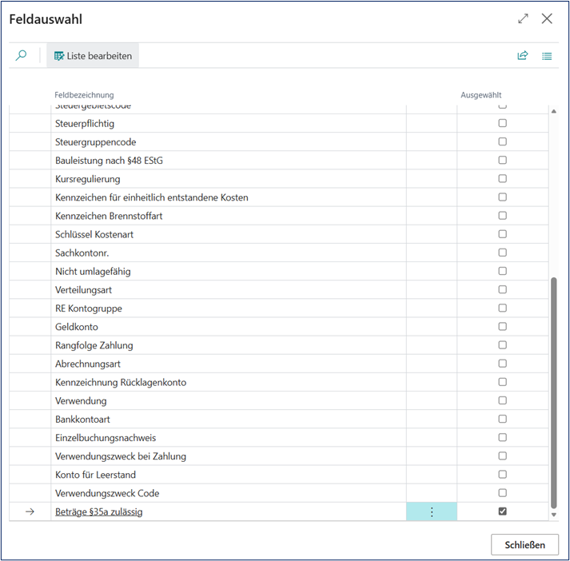Sort by the Feldbezeichnung column header
The height and width of the screenshot is (561, 570).
[x=84, y=95]
